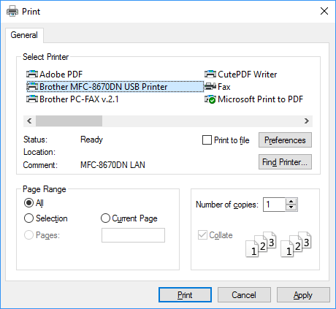Select the Fax device icon

click(x=210, y=86)
